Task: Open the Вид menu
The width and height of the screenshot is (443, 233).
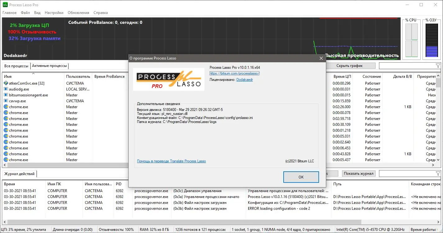Action: [37, 13]
